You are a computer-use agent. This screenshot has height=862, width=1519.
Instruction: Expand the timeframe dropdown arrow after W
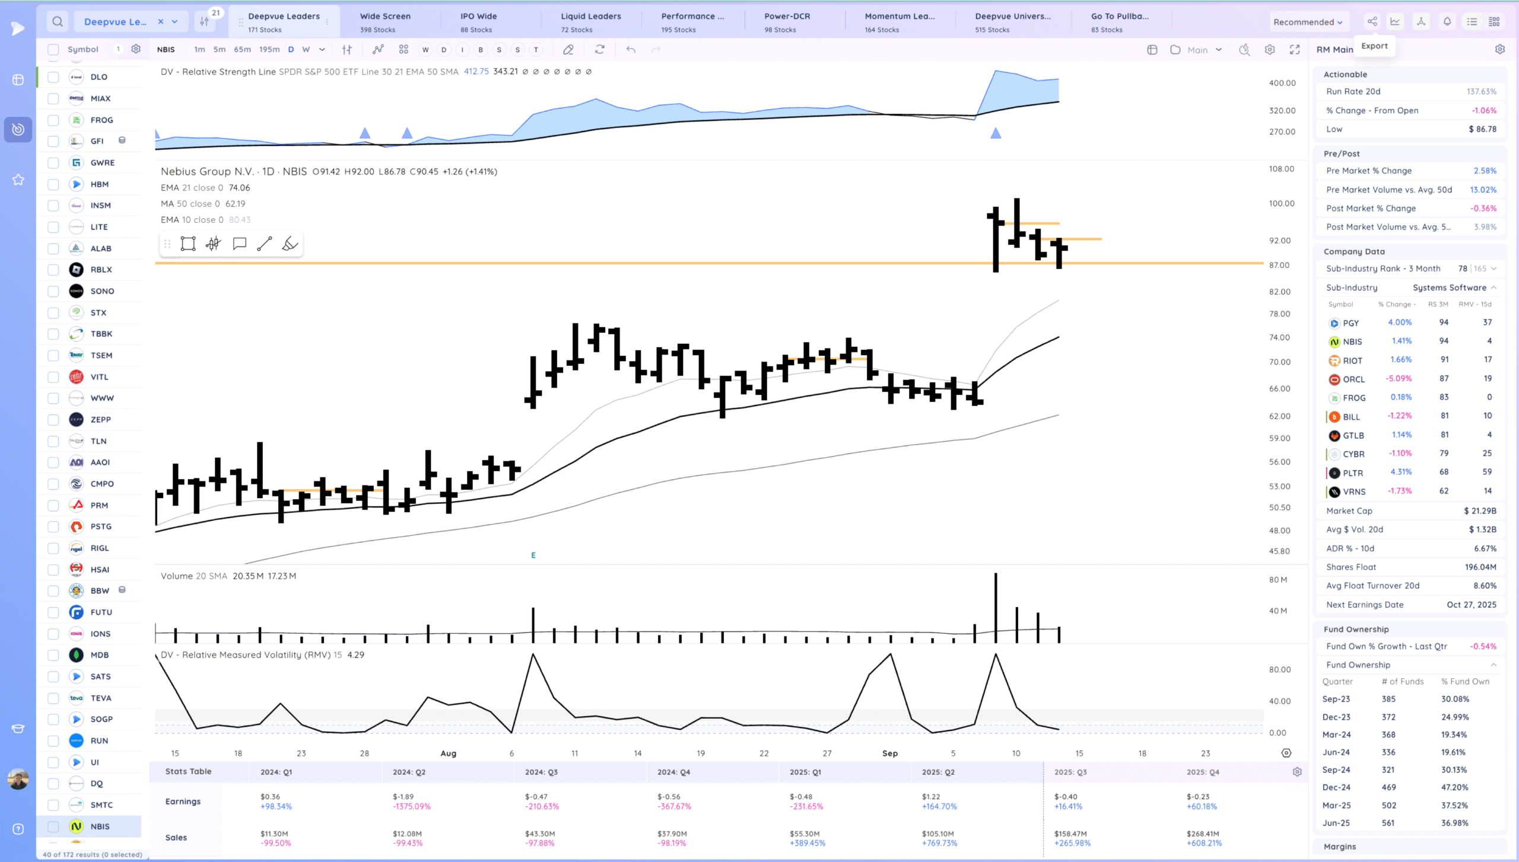point(322,50)
